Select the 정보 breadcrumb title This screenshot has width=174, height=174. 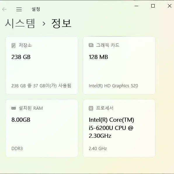point(61,23)
